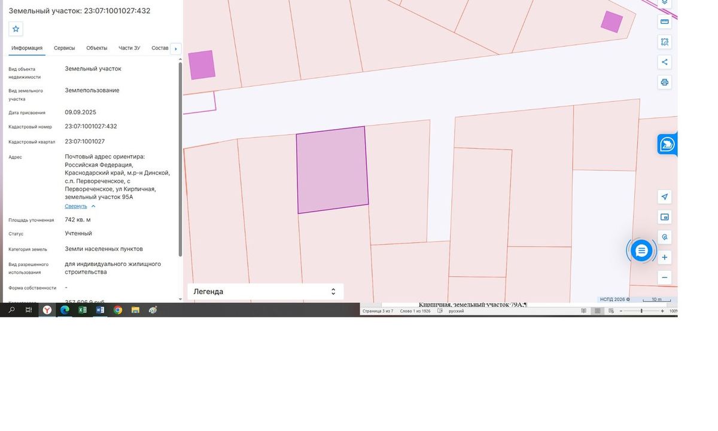Open File Explorer from taskbar
The height and width of the screenshot is (431, 718).
point(135,310)
